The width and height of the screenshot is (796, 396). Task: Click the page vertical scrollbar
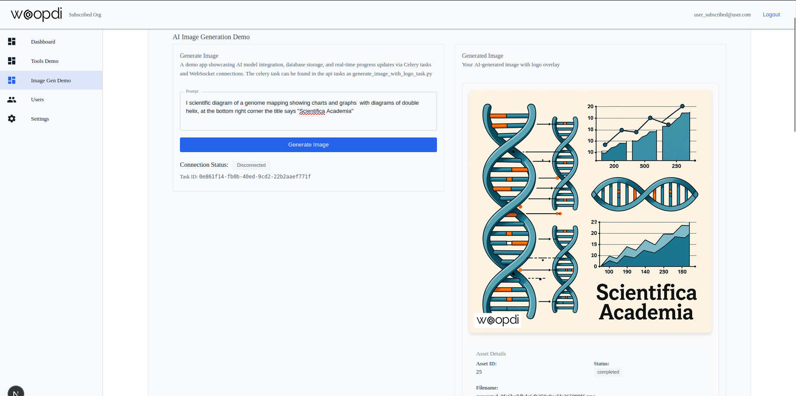click(794, 78)
